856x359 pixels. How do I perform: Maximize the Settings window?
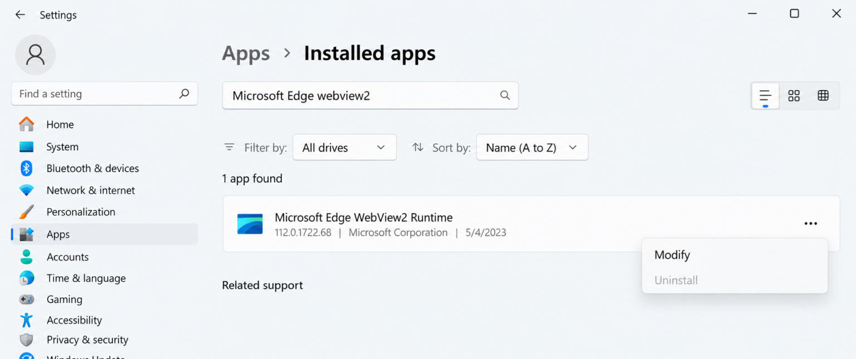tap(794, 13)
